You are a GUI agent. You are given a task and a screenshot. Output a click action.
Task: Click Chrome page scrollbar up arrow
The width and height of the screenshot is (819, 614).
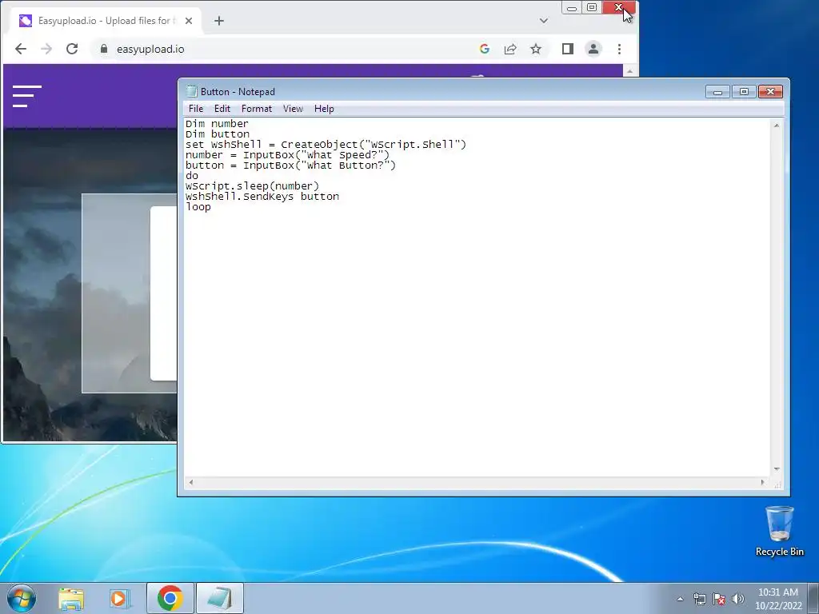[629, 71]
